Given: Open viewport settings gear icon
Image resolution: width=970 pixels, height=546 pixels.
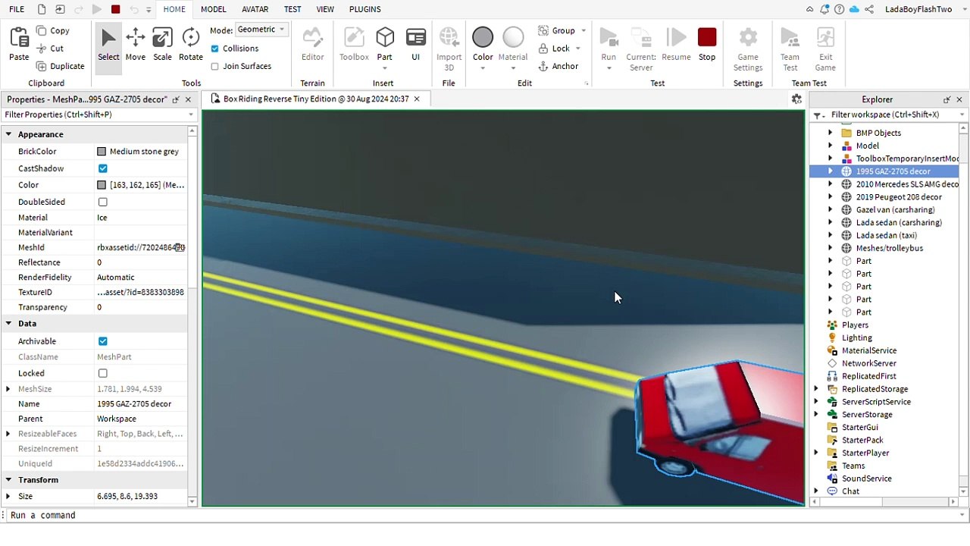Looking at the screenshot, I should click(x=796, y=99).
